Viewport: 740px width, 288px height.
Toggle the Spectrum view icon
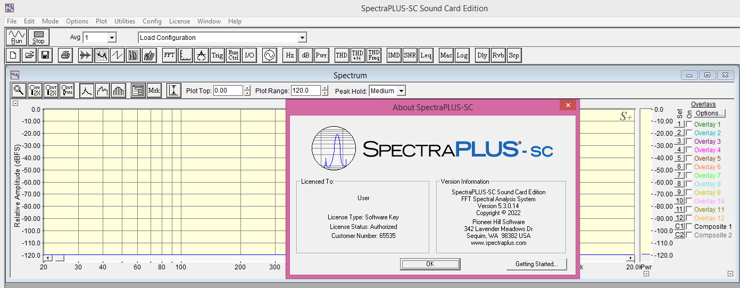(x=102, y=55)
